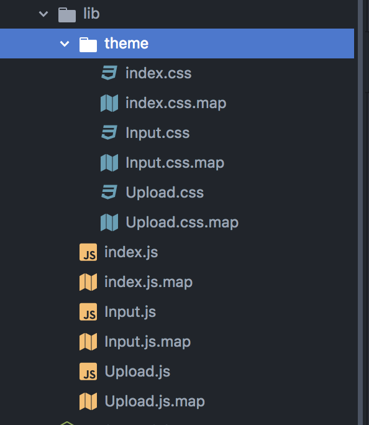Screen dimensions: 369x425
Task: Click the JS icon beside Upload.js
Action: pyautogui.click(x=88, y=372)
